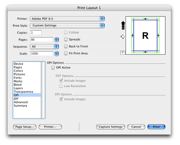The width and height of the screenshot is (180, 145).
Task: Open the Scale field popup arrow
Action: tap(57, 54)
